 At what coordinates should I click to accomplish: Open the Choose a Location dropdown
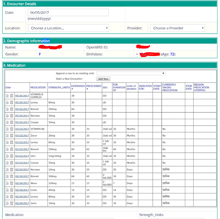click(68, 28)
